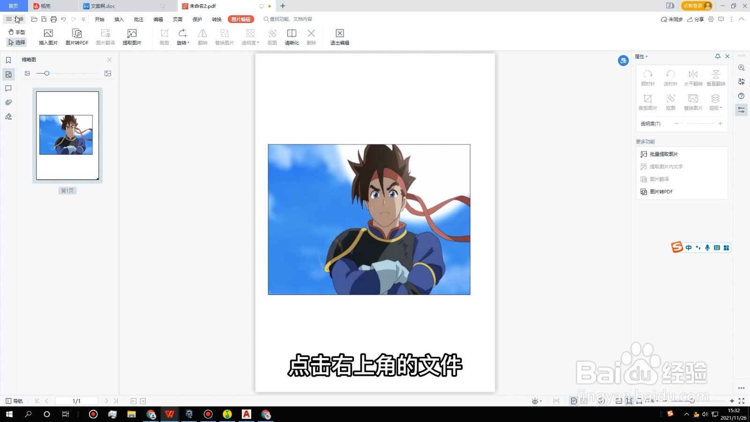
Task: Switch to the 开始 tab
Action: point(99,19)
